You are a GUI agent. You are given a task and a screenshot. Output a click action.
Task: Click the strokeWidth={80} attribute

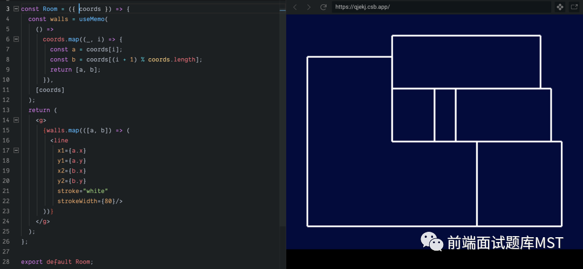click(86, 201)
